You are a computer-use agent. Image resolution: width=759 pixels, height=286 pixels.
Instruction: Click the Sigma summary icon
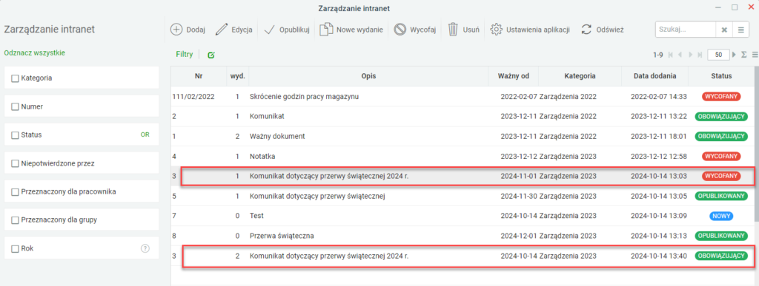click(x=744, y=55)
